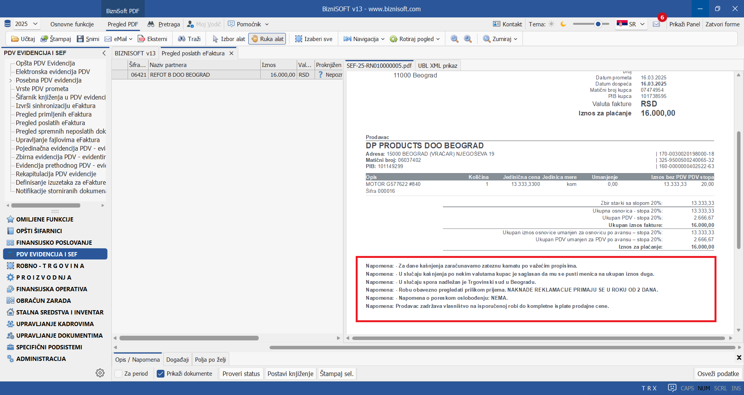The image size is (744, 395).
Task: Click the Proveri status button
Action: (241, 374)
